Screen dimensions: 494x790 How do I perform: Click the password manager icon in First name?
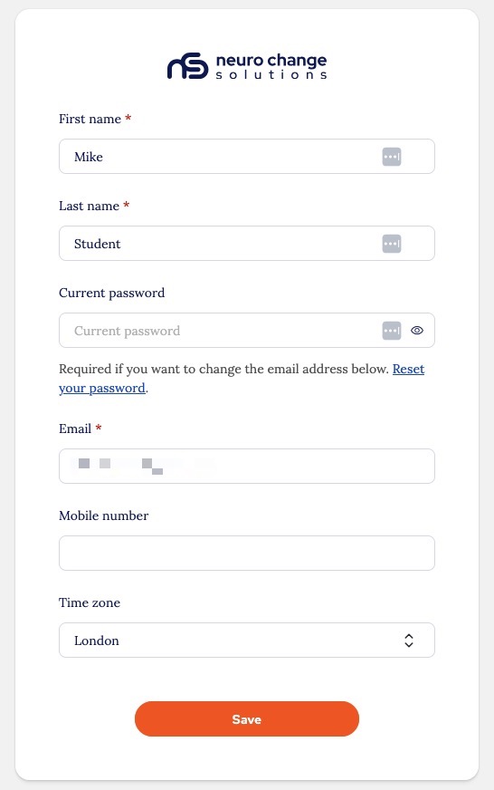click(x=392, y=157)
